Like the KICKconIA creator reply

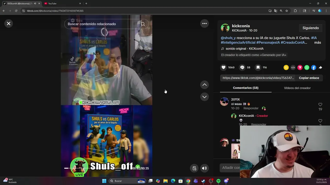pyautogui.click(x=320, y=121)
